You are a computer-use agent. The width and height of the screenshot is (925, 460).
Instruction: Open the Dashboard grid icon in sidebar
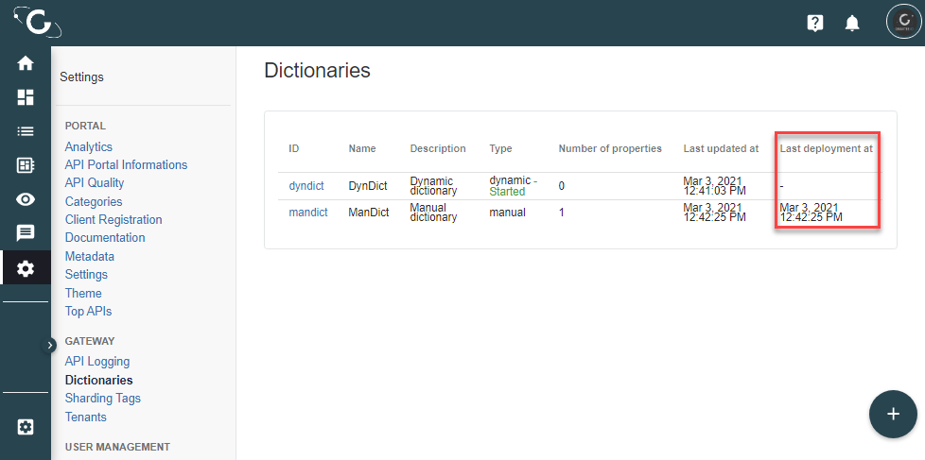26,97
